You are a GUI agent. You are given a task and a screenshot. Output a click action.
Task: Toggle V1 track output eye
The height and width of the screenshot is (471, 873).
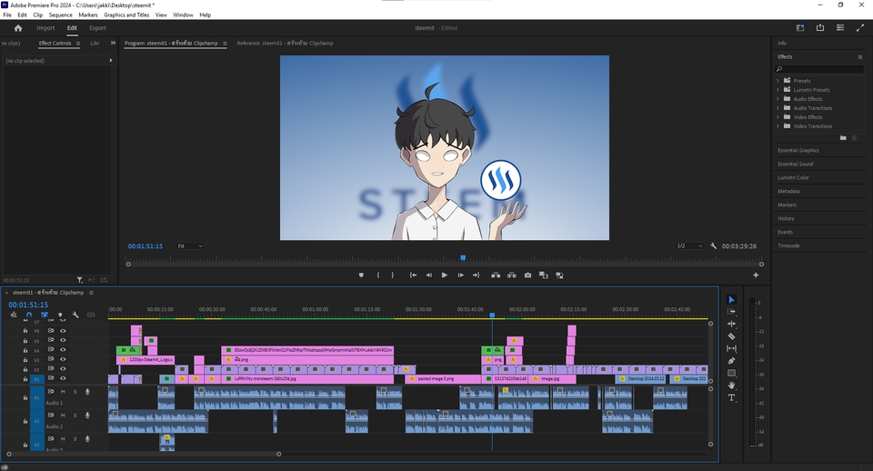click(63, 378)
